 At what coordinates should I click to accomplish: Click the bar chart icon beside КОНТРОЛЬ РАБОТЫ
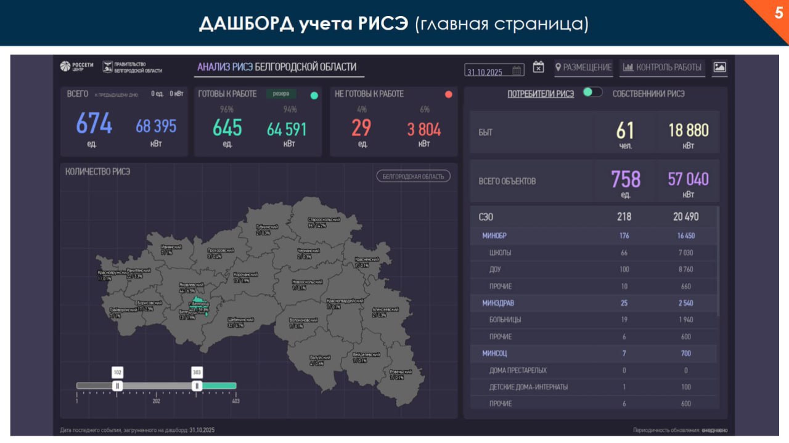tap(629, 68)
